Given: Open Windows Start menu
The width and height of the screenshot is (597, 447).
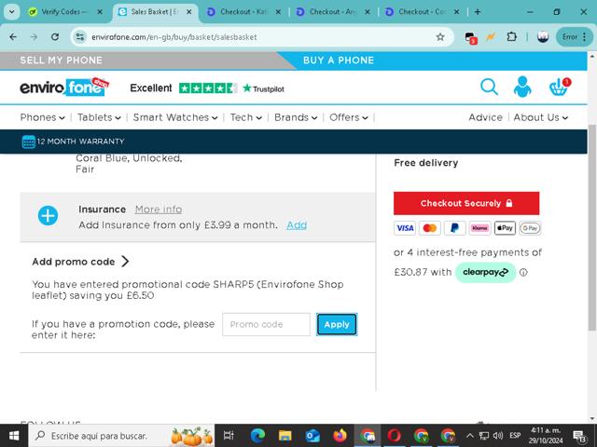Looking at the screenshot, I should click(x=14, y=436).
